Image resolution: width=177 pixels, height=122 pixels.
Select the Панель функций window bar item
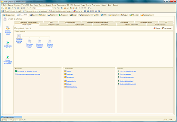click(x=12, y=117)
